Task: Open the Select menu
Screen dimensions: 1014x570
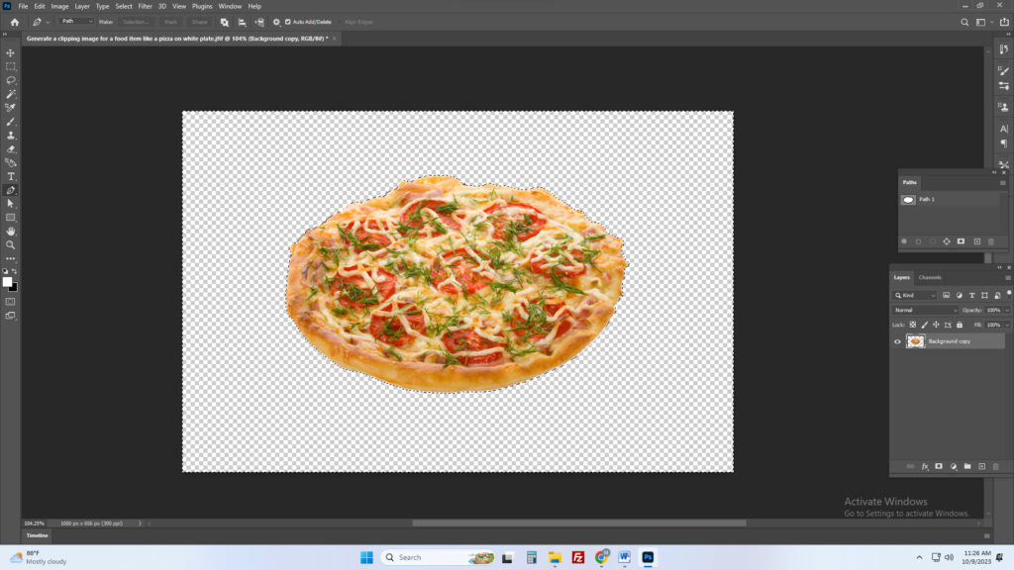Action: (x=124, y=7)
